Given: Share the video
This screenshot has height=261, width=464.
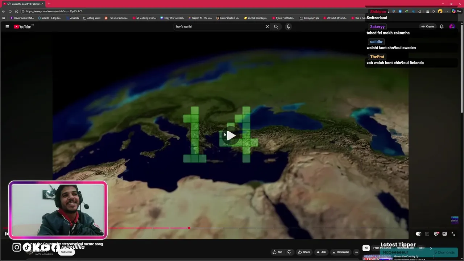Looking at the screenshot, I should (304, 252).
